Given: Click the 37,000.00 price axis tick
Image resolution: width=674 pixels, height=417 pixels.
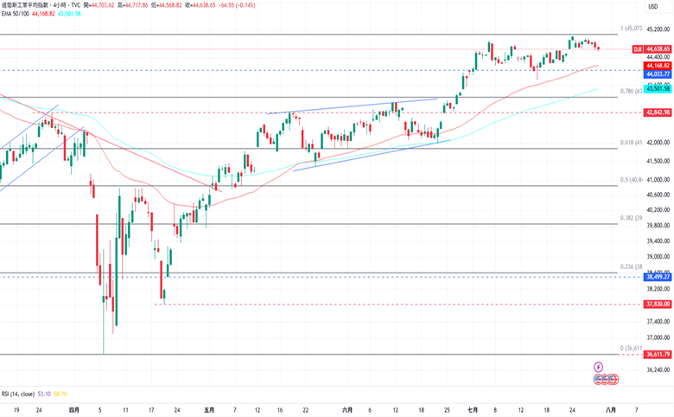Looking at the screenshot, I should (658, 337).
